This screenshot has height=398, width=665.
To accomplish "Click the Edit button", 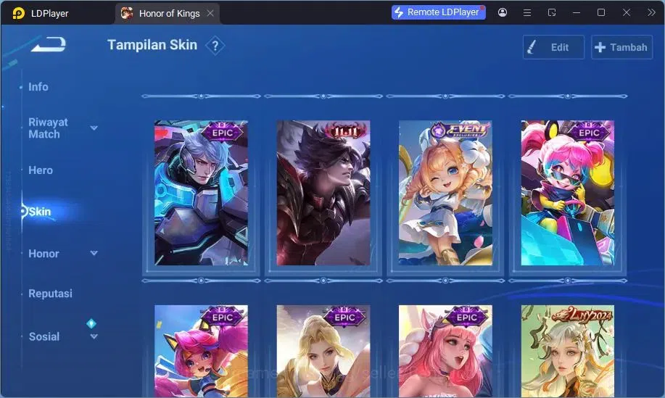I will 553,47.
